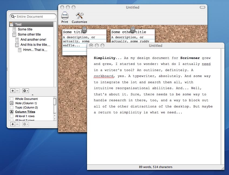This screenshot has height=175, width=229.
Task: Click the toolbar toggle pill button
Action: (x=203, y=7)
